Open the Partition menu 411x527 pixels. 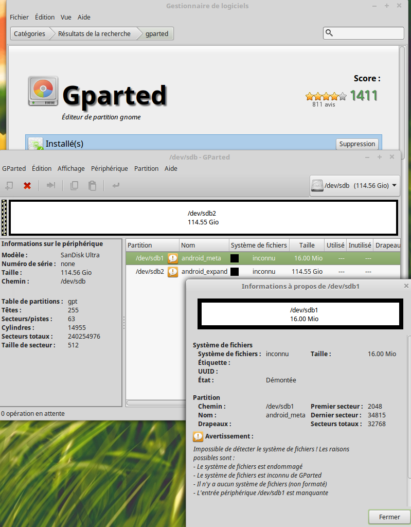click(146, 168)
